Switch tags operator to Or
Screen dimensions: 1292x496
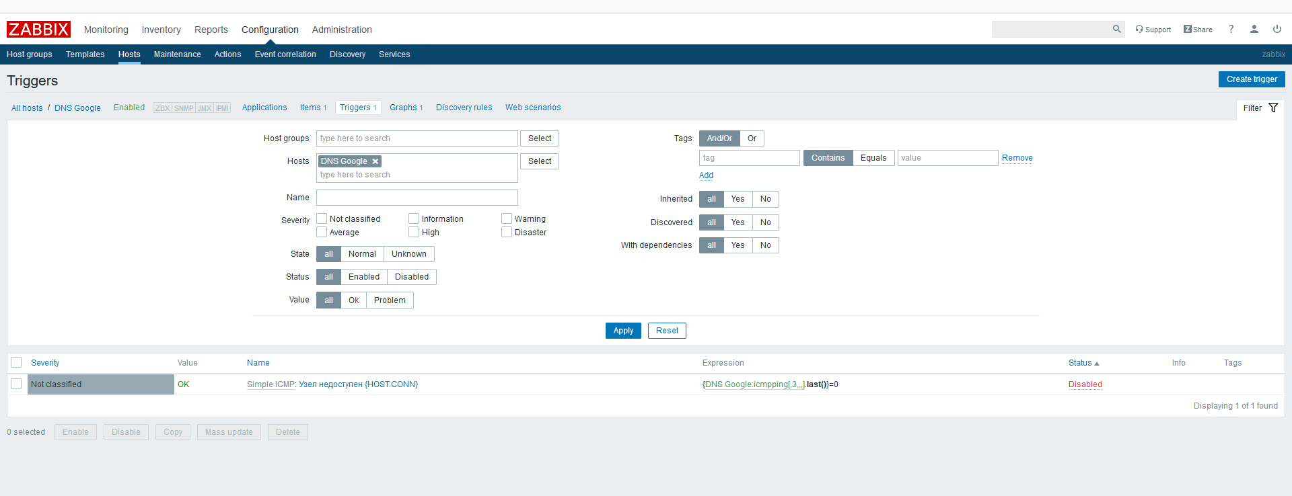coord(752,138)
